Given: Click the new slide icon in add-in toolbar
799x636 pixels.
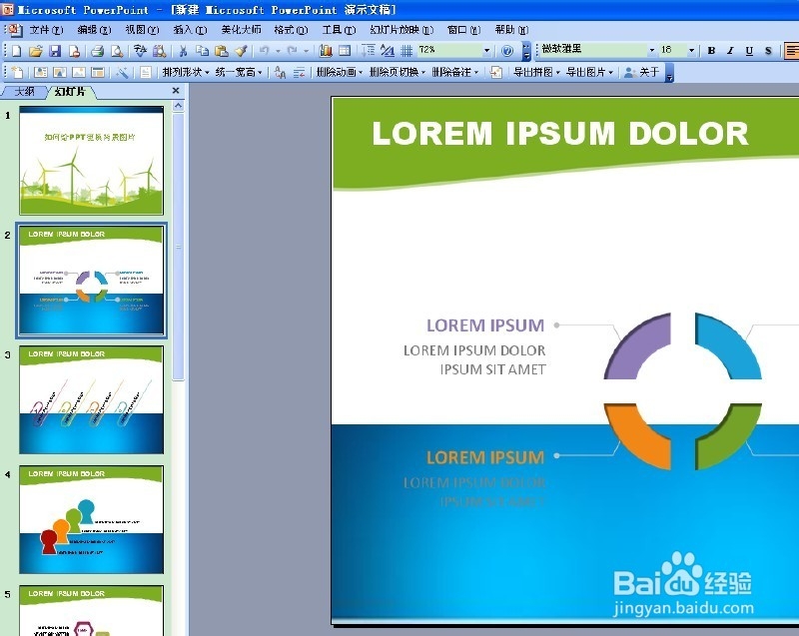Looking at the screenshot, I should [x=17, y=72].
